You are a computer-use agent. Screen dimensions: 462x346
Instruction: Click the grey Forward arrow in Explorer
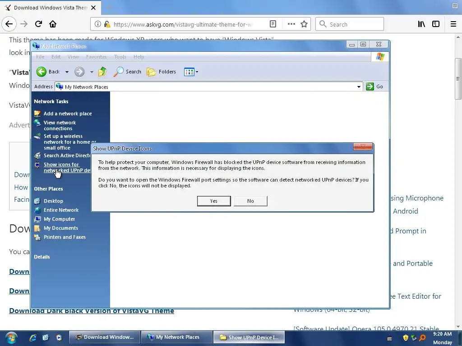pos(79,72)
